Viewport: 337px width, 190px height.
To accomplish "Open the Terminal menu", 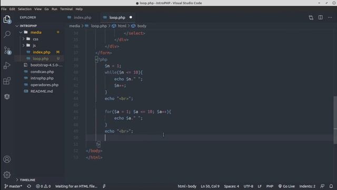I will [x=66, y=9].
